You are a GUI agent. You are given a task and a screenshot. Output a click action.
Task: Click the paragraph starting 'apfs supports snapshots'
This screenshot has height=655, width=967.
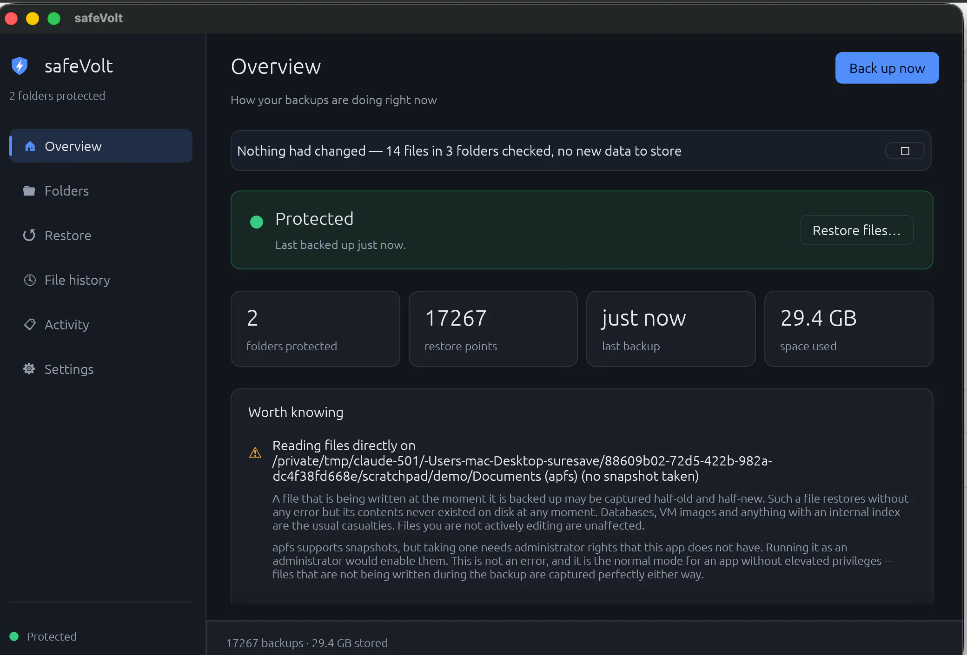point(582,561)
